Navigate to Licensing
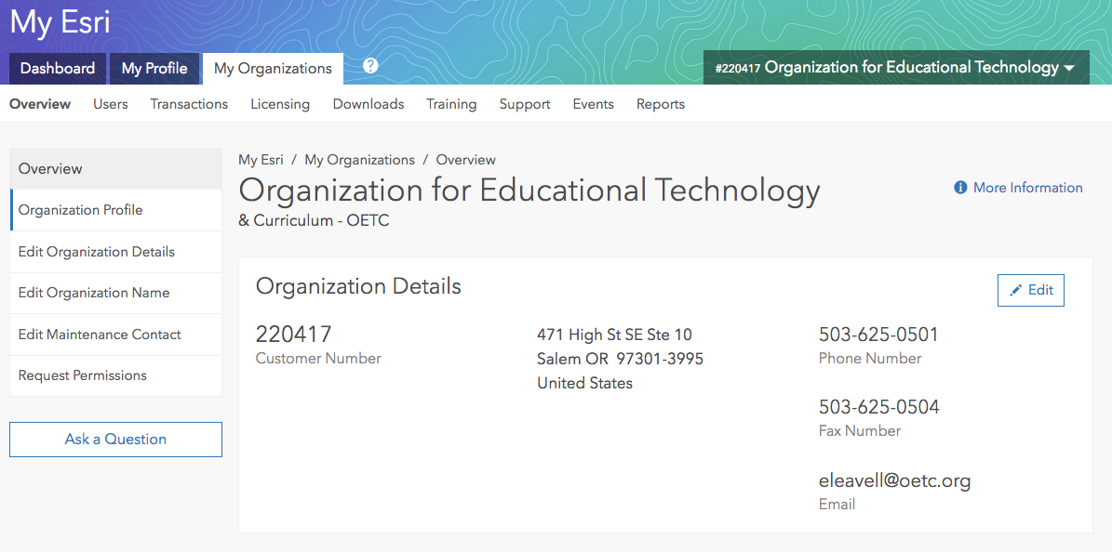 pyautogui.click(x=280, y=104)
